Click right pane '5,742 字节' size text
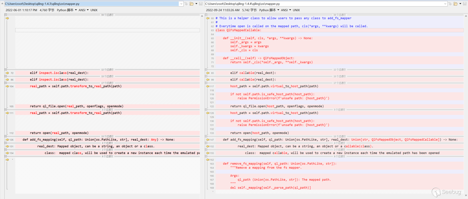 [x=249, y=10]
